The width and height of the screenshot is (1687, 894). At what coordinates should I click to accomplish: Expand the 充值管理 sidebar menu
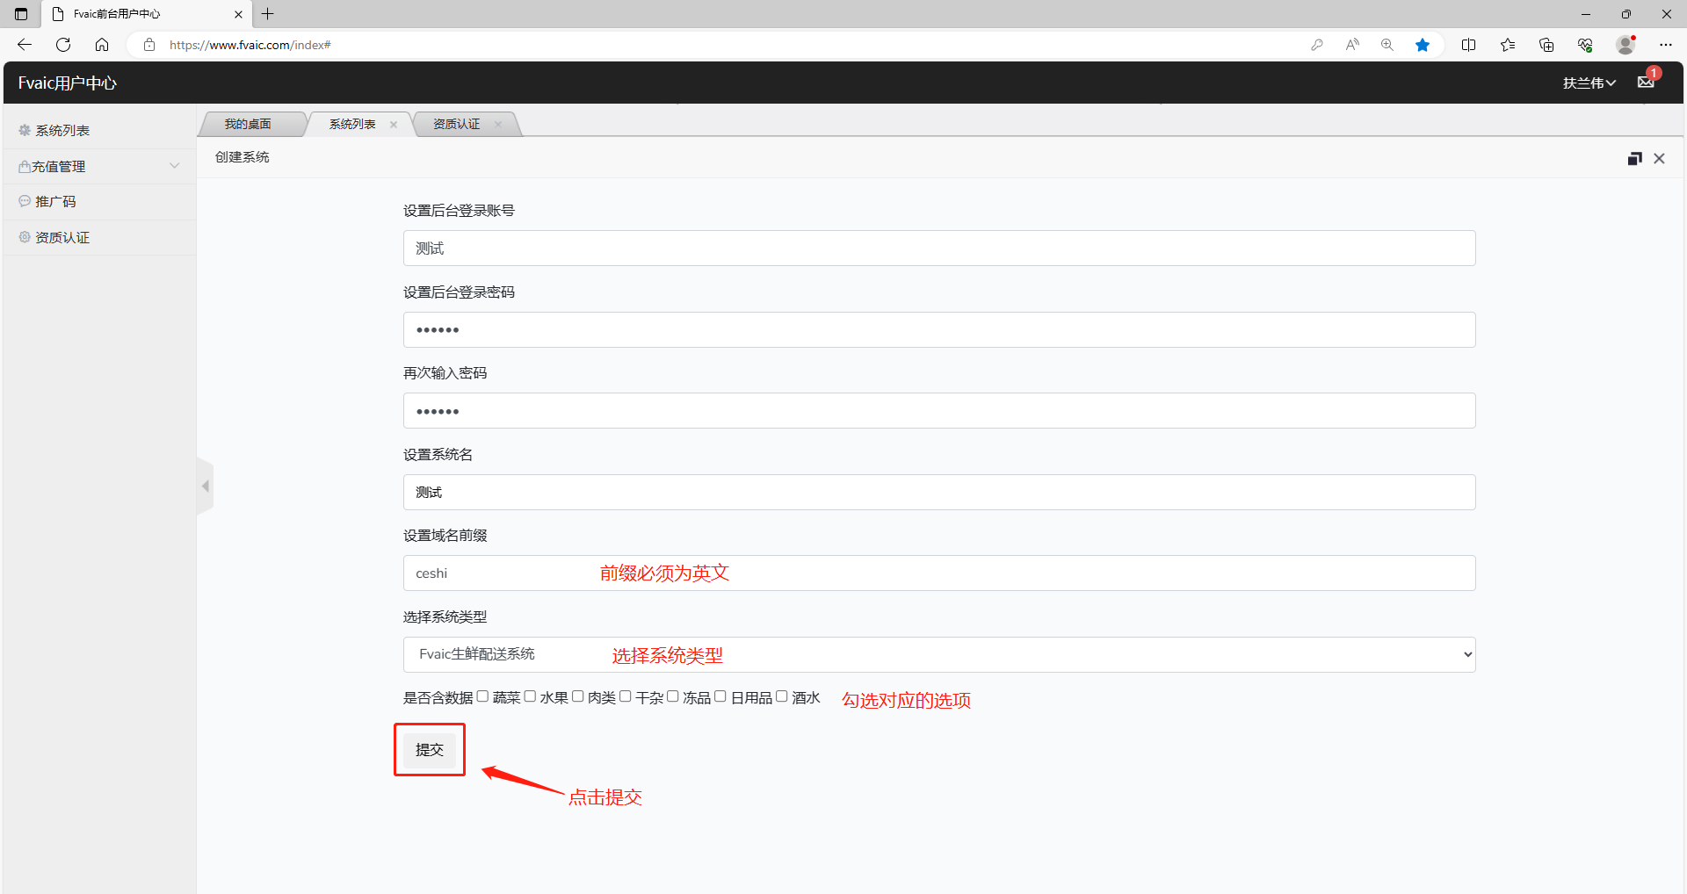(x=98, y=166)
